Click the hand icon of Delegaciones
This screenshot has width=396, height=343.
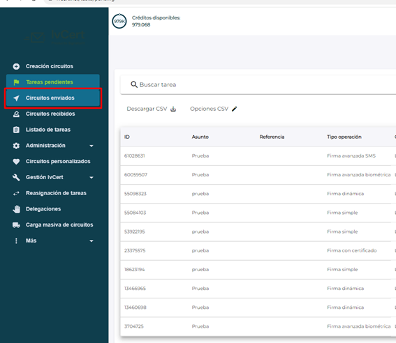tap(17, 209)
